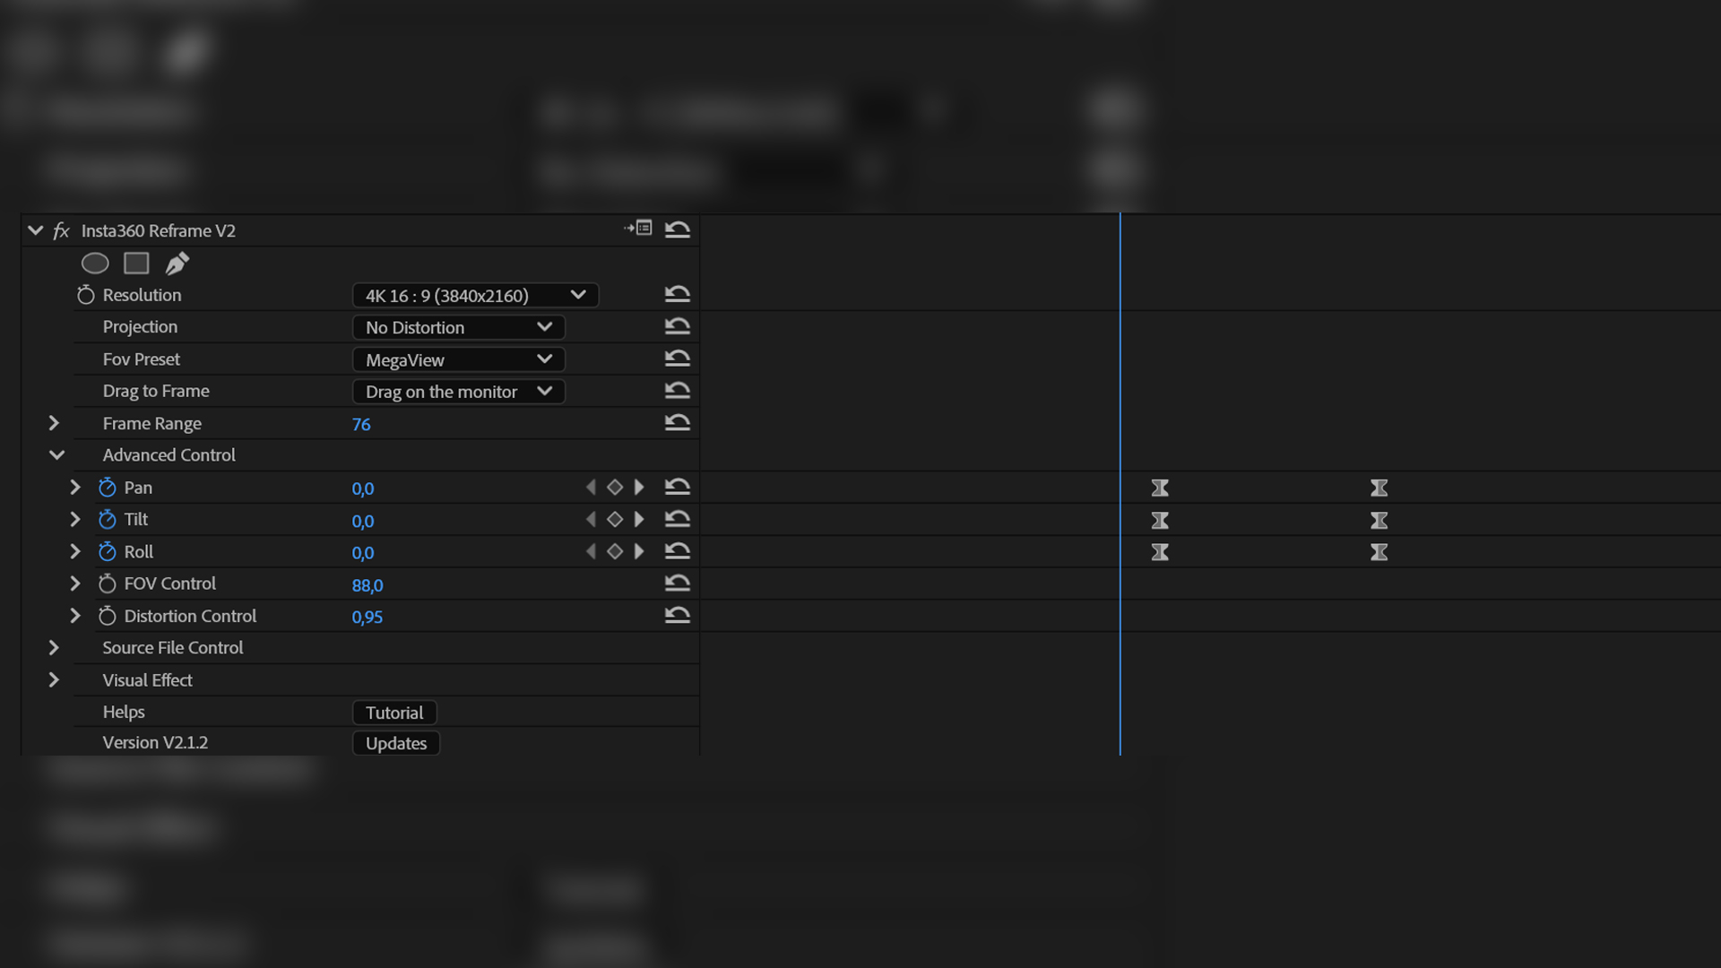The width and height of the screenshot is (1721, 968).
Task: Toggle the fx switch for Insta360 Reframe
Action: tap(61, 231)
